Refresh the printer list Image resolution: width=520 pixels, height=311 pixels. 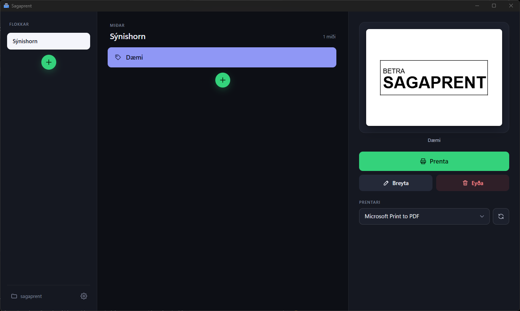tap(501, 216)
